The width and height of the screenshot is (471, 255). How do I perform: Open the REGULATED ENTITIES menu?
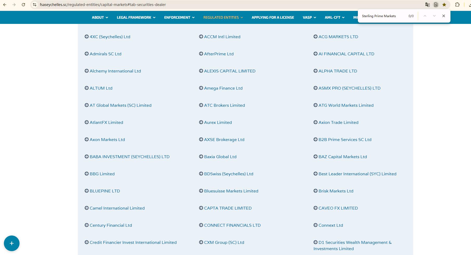coord(223,17)
